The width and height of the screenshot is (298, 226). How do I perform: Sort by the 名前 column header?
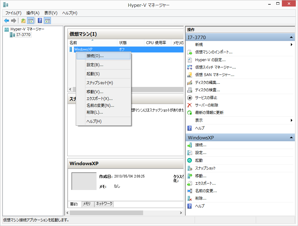(93, 43)
